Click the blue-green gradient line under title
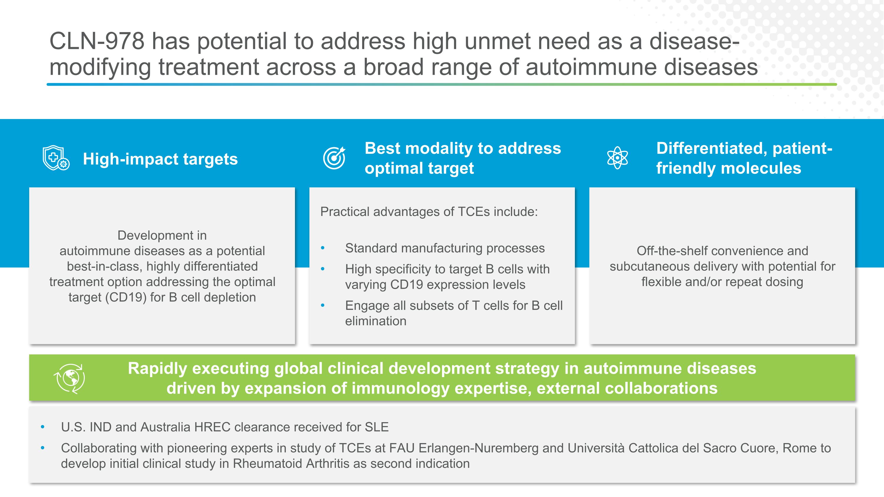This screenshot has width=884, height=497. [x=442, y=84]
